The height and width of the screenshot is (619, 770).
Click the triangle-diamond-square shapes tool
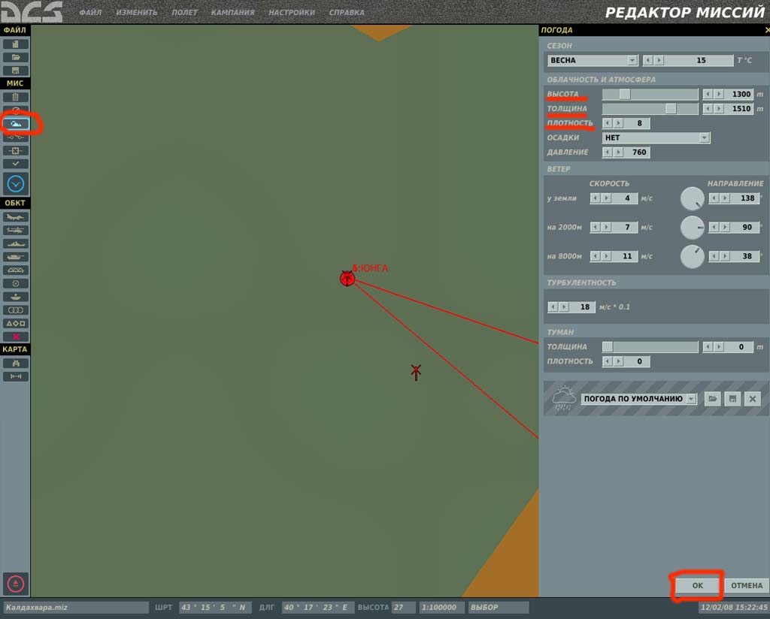pyautogui.click(x=15, y=323)
